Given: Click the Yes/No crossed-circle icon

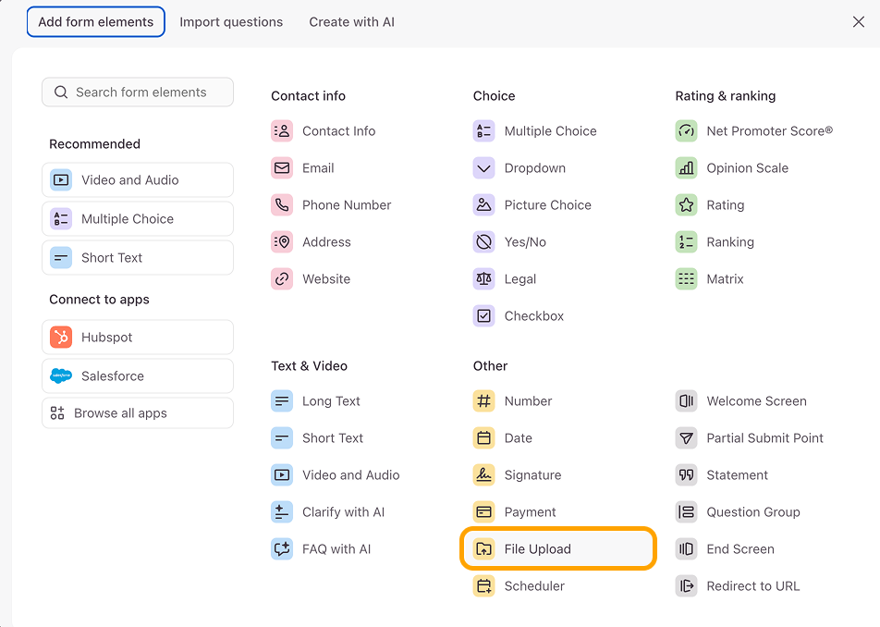Looking at the screenshot, I should point(483,242).
